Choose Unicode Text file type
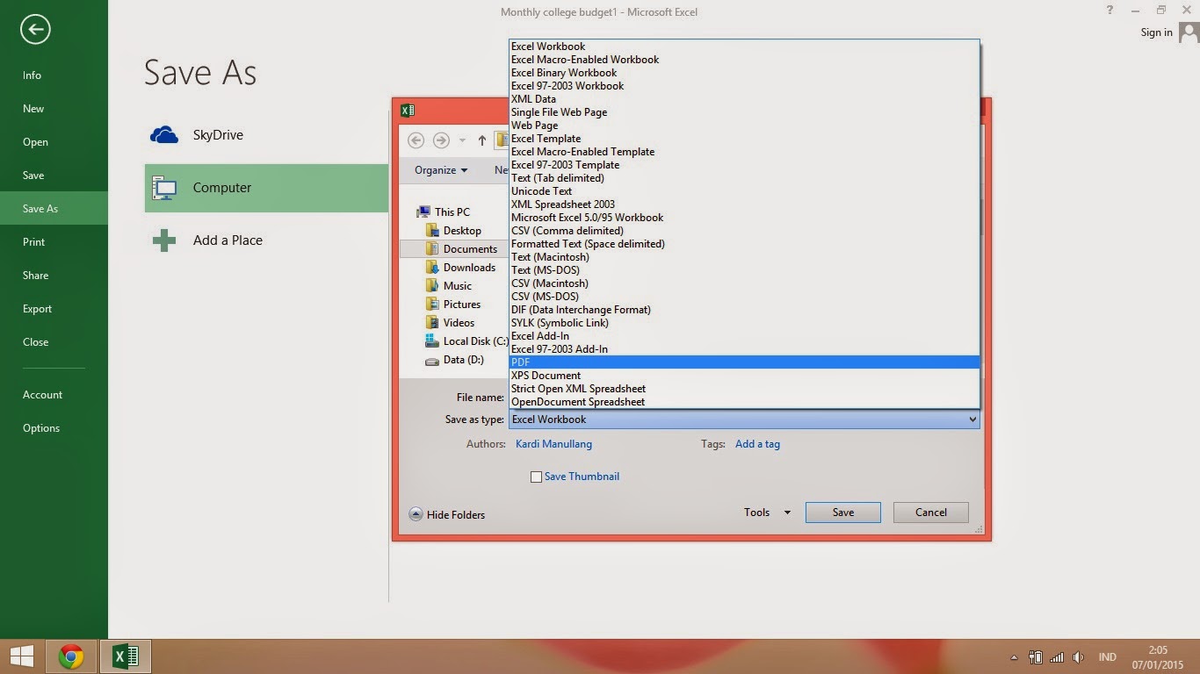 [x=744, y=191]
